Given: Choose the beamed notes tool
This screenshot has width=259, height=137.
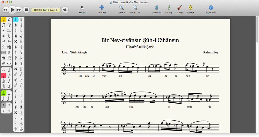Looking at the screenshot, I should click(4, 25).
